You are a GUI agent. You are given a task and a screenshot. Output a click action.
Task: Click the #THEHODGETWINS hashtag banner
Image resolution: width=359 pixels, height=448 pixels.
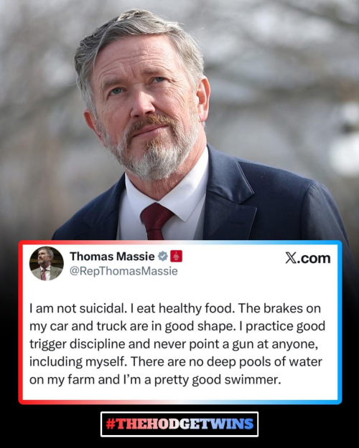click(179, 424)
